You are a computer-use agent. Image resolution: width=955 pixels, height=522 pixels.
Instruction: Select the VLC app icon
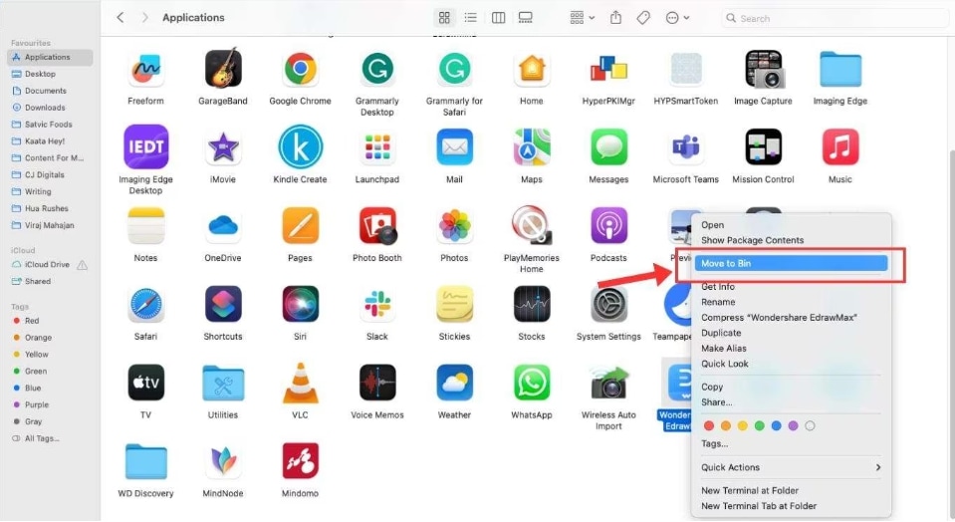pos(301,384)
